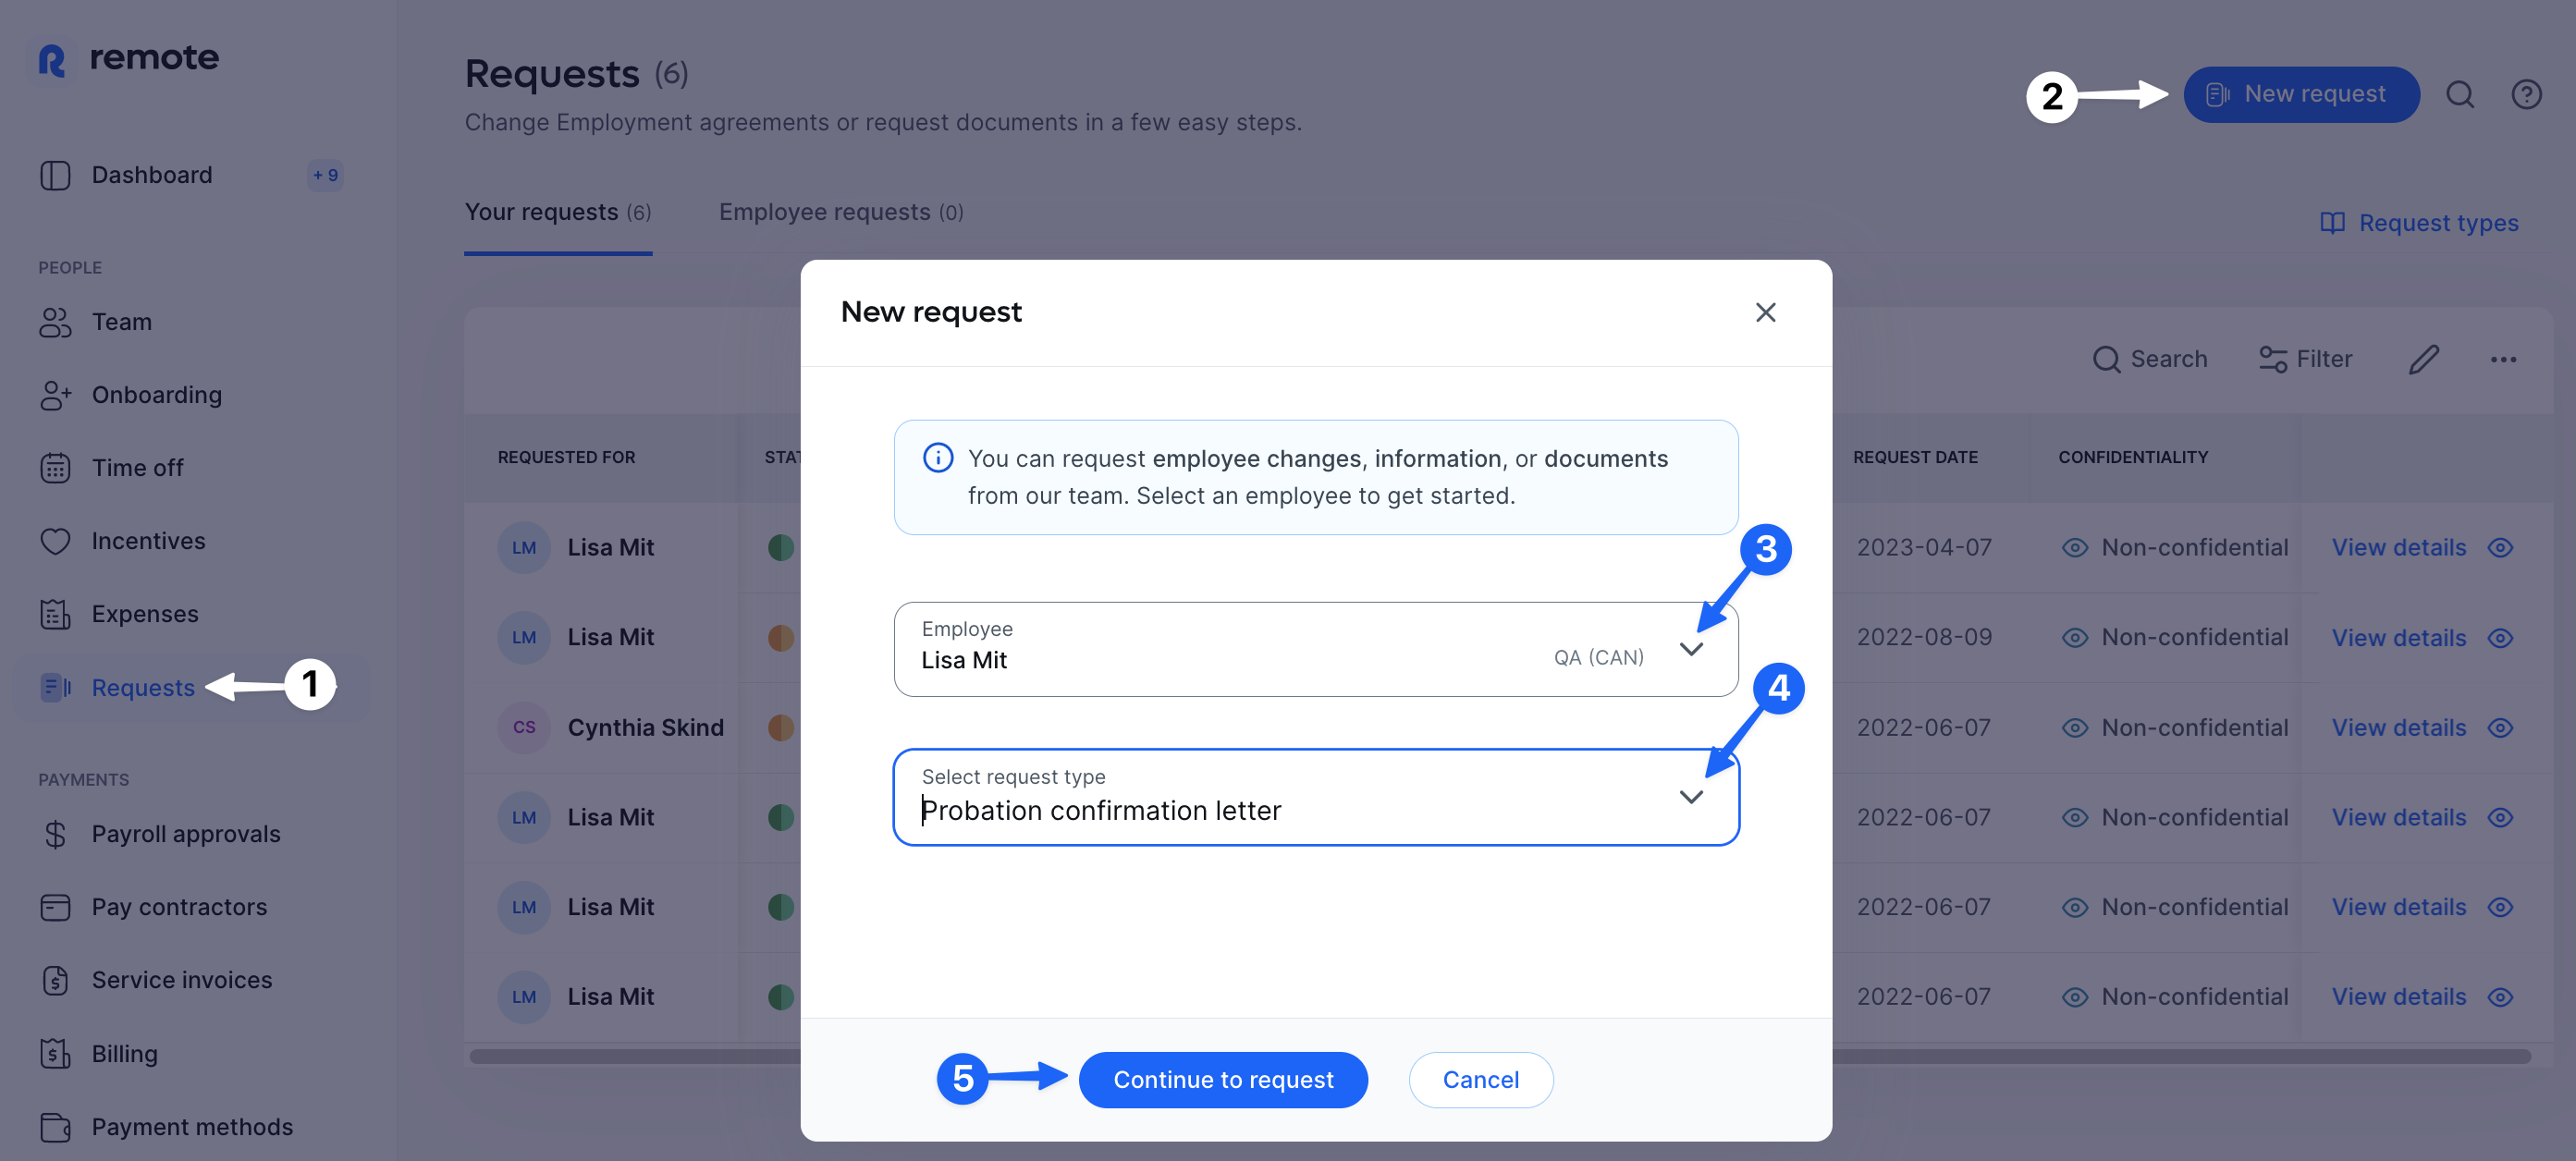Select the Your requests tab

tap(558, 211)
